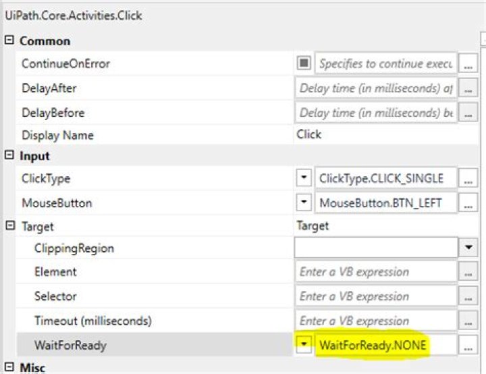Viewport: 486px width, 374px height.
Task: Click the ClippingRegion combo box field
Action: pos(376,247)
